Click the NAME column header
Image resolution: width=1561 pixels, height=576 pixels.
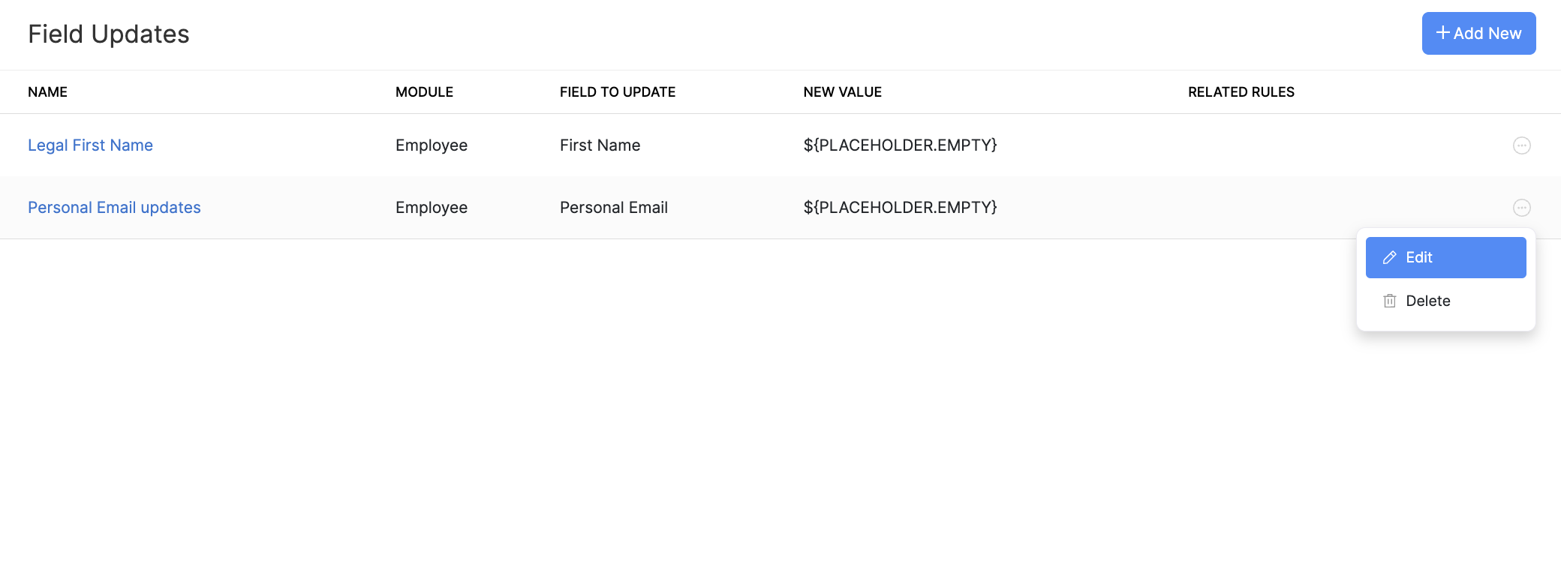coord(47,92)
